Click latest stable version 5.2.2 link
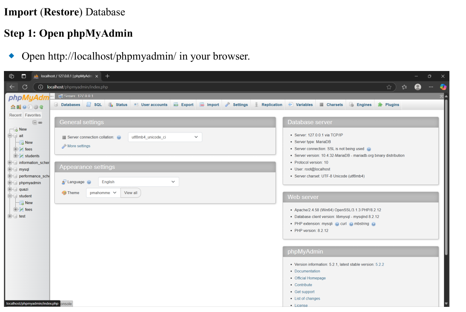This screenshot has width=466, height=312. (380, 264)
